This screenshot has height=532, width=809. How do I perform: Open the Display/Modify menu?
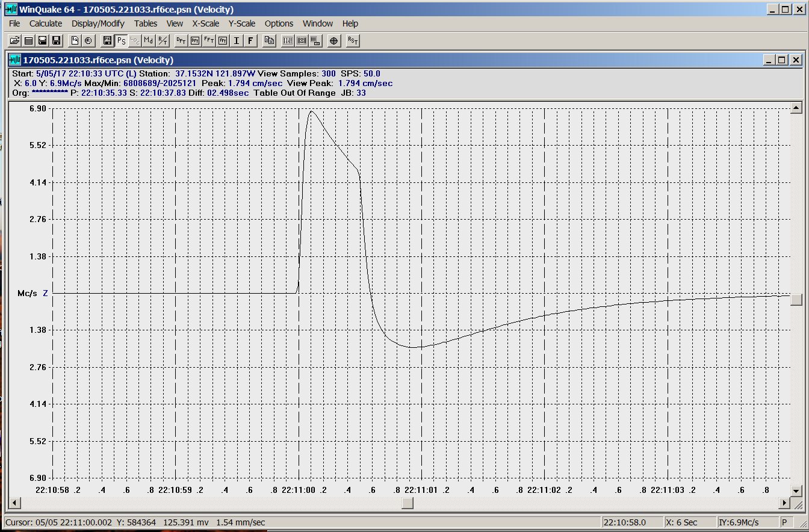point(98,23)
